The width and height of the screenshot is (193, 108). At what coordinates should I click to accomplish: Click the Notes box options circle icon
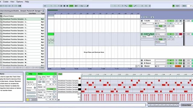coord(55,74)
